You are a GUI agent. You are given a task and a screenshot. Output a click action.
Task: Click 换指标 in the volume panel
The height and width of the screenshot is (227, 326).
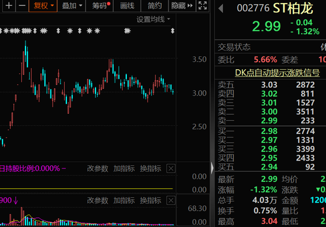pyautogui.click(x=151, y=200)
